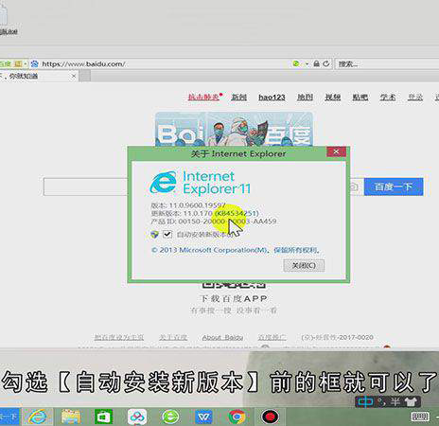This screenshot has height=426, width=439.
Task: Open the 视频 link
Action: (333, 98)
